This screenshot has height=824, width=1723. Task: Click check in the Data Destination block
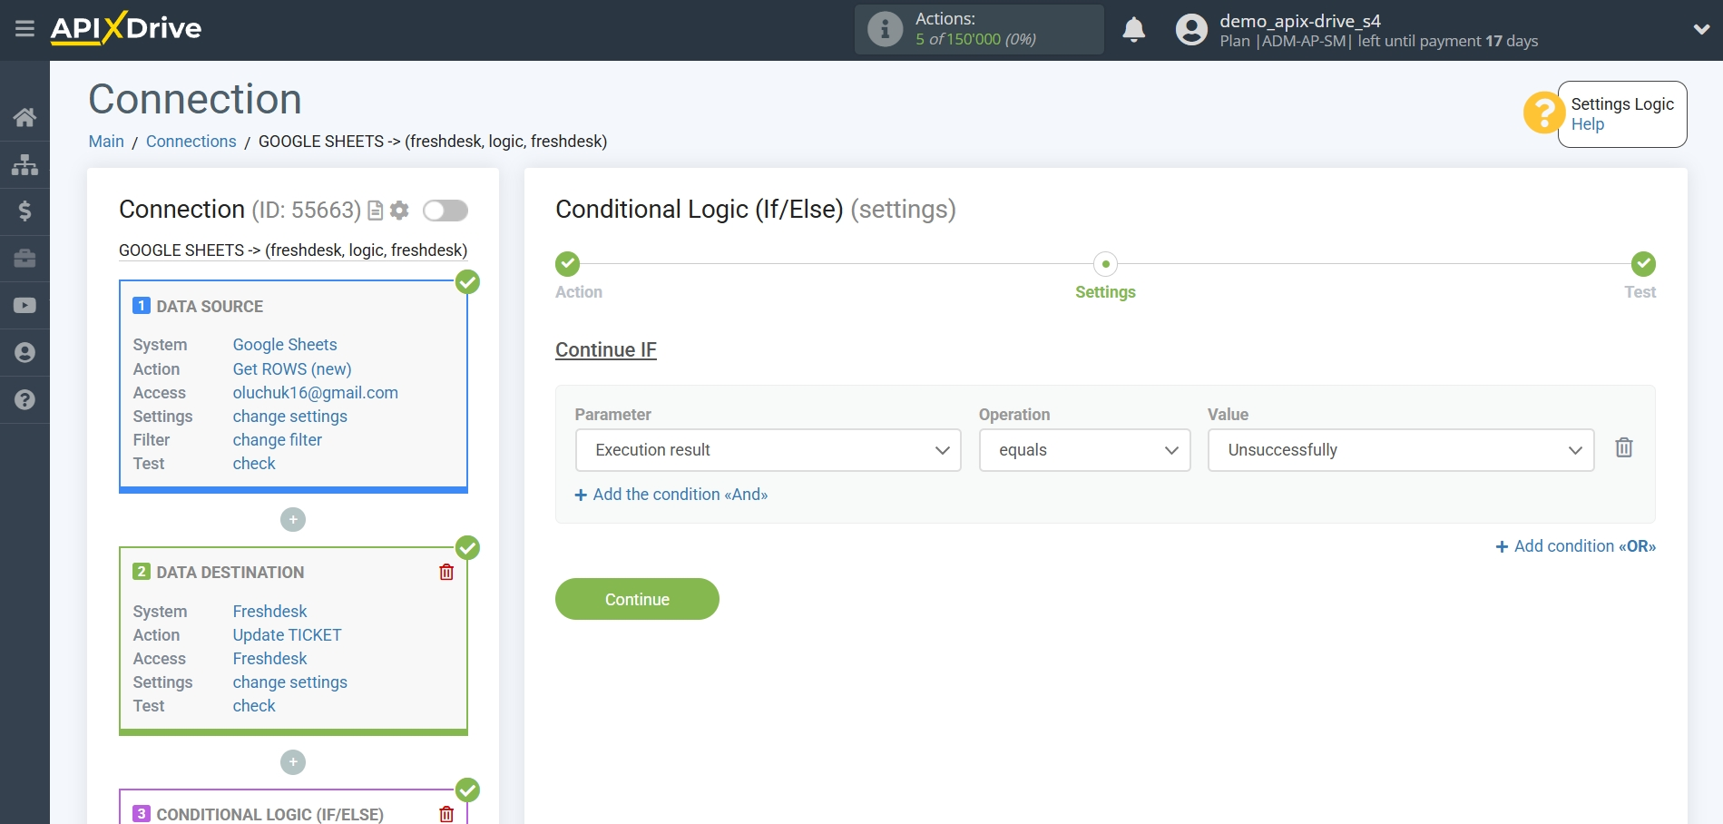[x=253, y=706]
